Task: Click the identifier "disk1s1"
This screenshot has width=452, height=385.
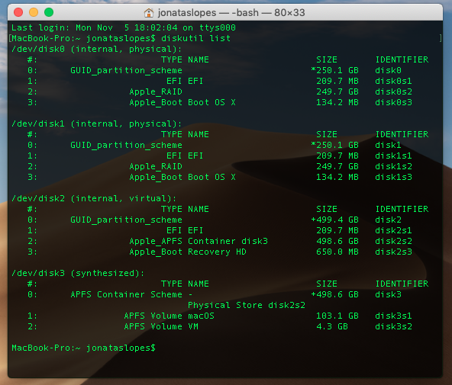Action: (393, 156)
